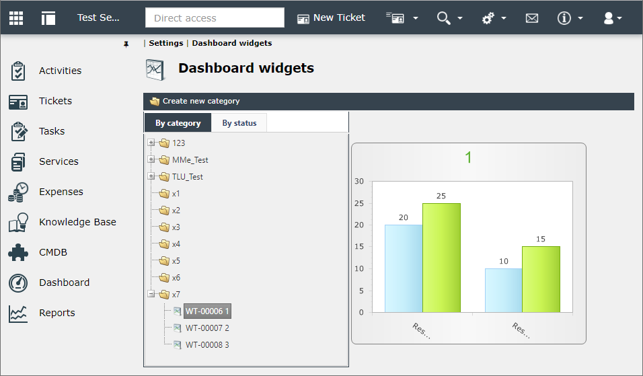Open the search dropdown arrow
Screen dimensions: 643x376
pos(459,18)
